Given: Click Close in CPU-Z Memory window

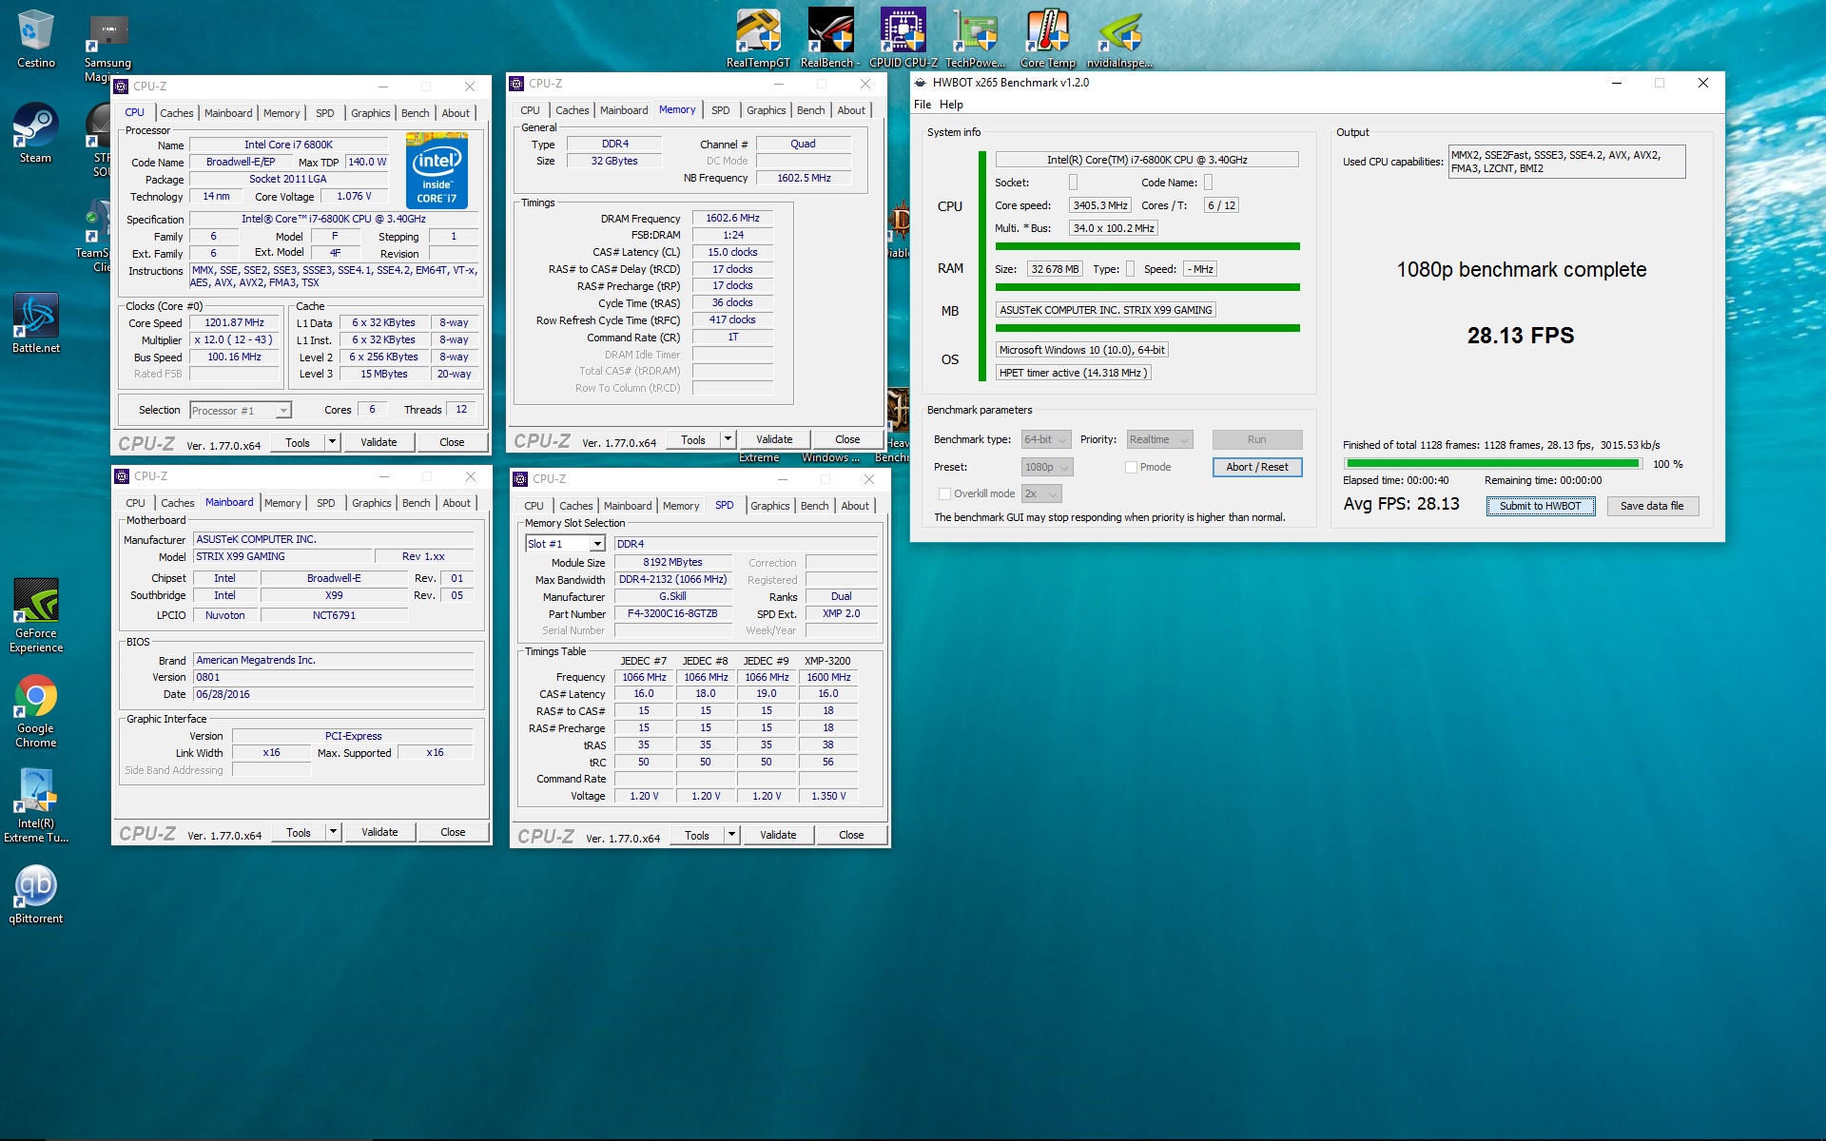Looking at the screenshot, I should (x=847, y=439).
